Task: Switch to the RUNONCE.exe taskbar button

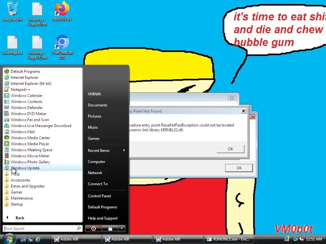Action: click(230, 239)
